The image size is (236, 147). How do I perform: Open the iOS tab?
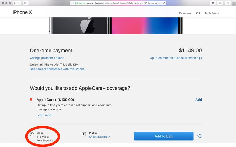click(x=198, y=13)
